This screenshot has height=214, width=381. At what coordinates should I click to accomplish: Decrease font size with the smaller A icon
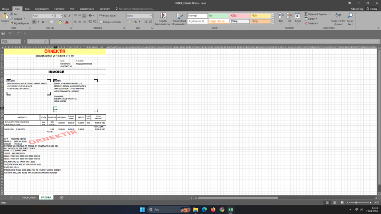pos(69,16)
